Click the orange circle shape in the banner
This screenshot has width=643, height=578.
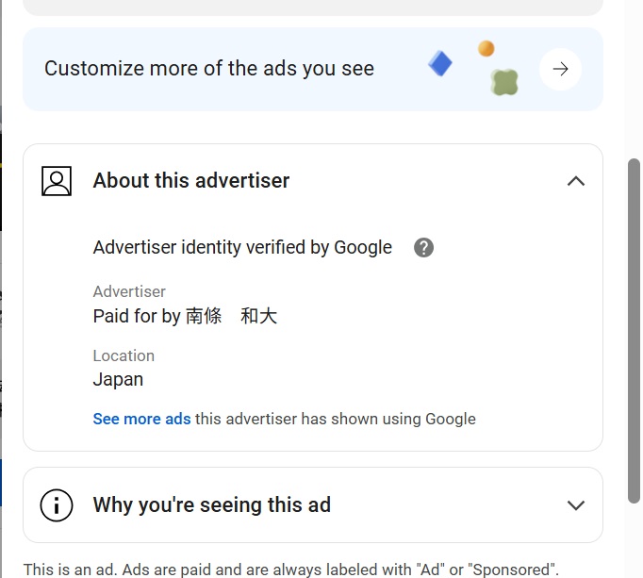486,48
